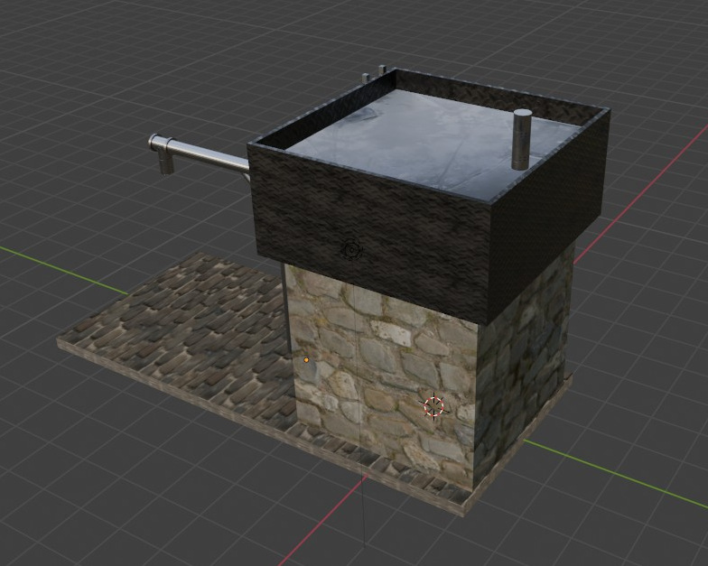Screen dimensions: 708x566
Task: Click the pipe's downward-facing spout end
Action: point(166,162)
